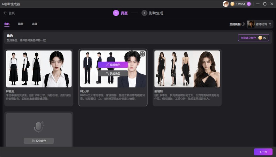Click the step 1 circle for 資產
The width and height of the screenshot is (276, 157).
116,13
